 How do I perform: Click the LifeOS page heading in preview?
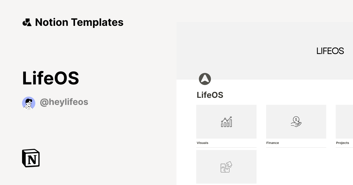click(210, 95)
